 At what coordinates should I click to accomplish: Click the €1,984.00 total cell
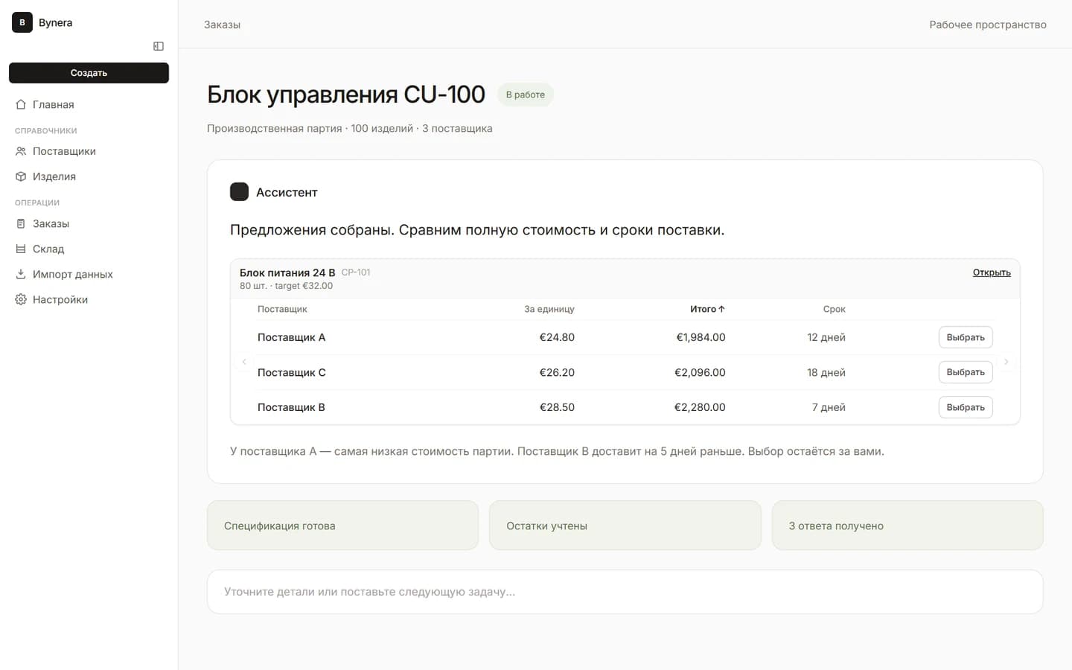coord(701,337)
